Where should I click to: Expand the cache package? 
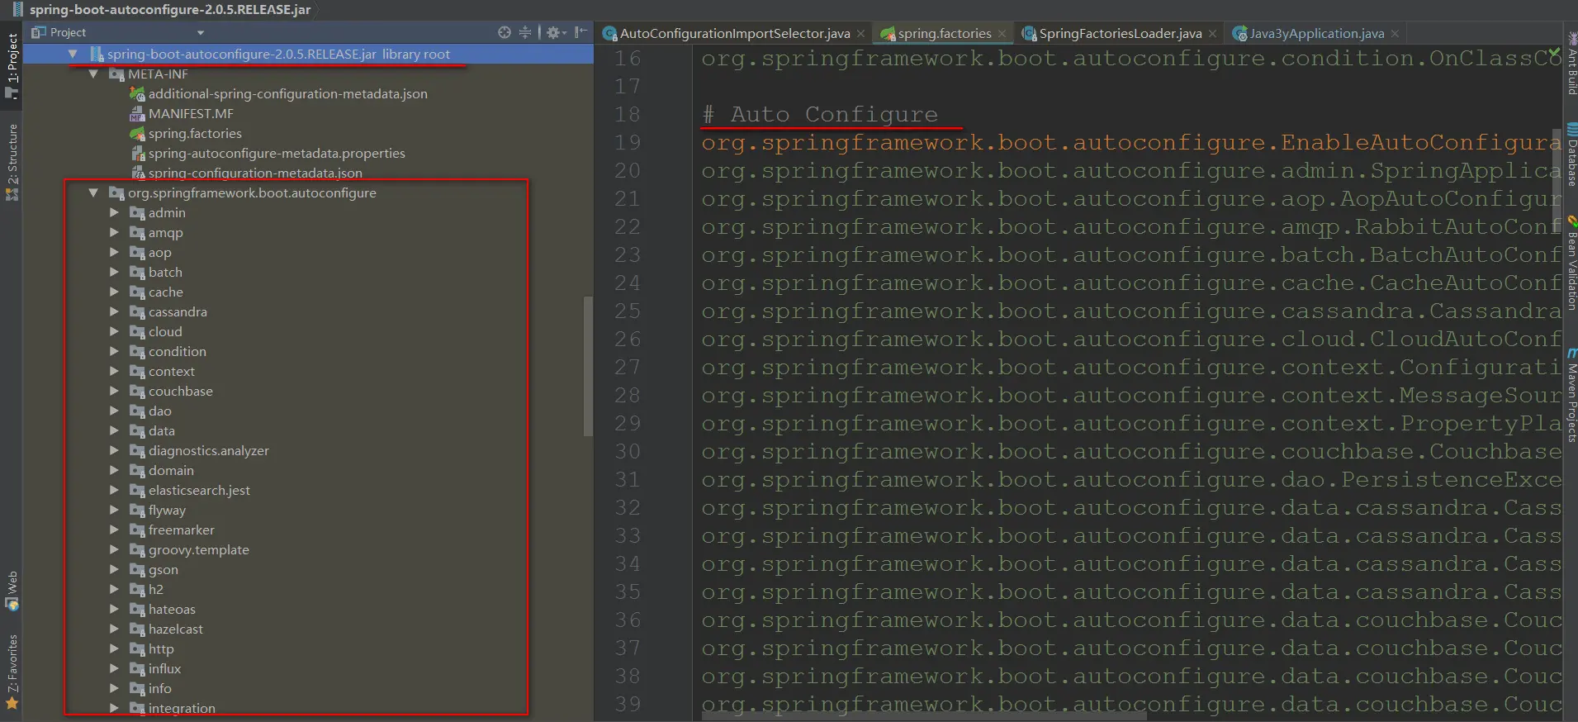114,292
